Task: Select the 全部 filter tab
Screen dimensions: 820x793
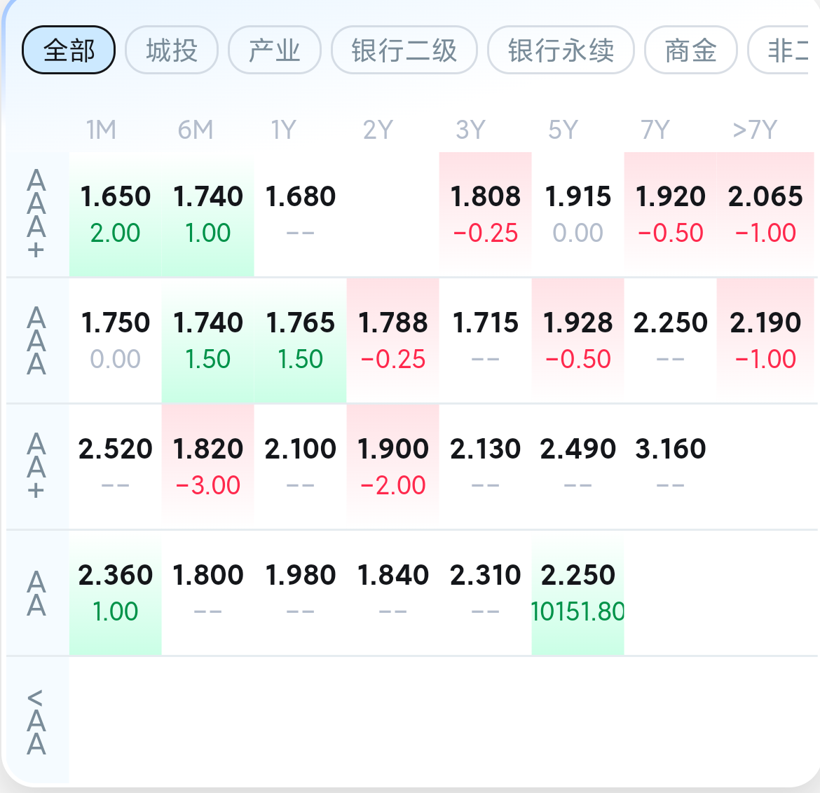Action: 69,50
